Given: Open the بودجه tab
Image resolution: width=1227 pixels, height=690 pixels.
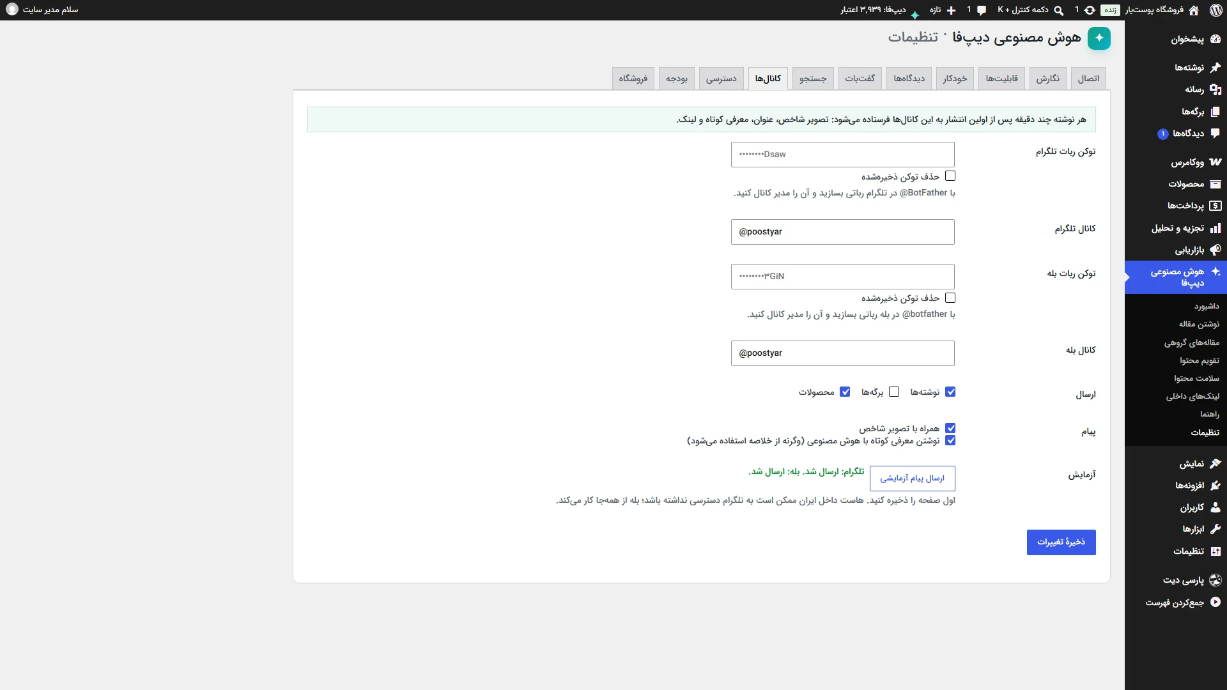Looking at the screenshot, I should pos(677,78).
